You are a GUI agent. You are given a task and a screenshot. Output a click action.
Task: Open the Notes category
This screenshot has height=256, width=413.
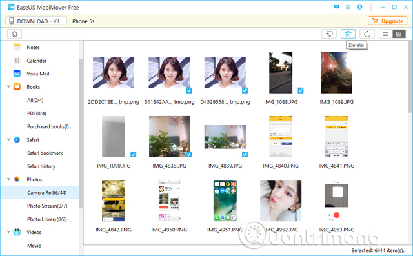pyautogui.click(x=33, y=47)
